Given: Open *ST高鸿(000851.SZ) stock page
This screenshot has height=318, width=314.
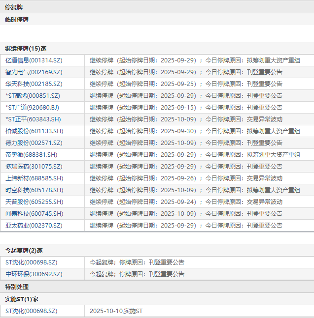Looking at the screenshot, I should click(33, 96).
